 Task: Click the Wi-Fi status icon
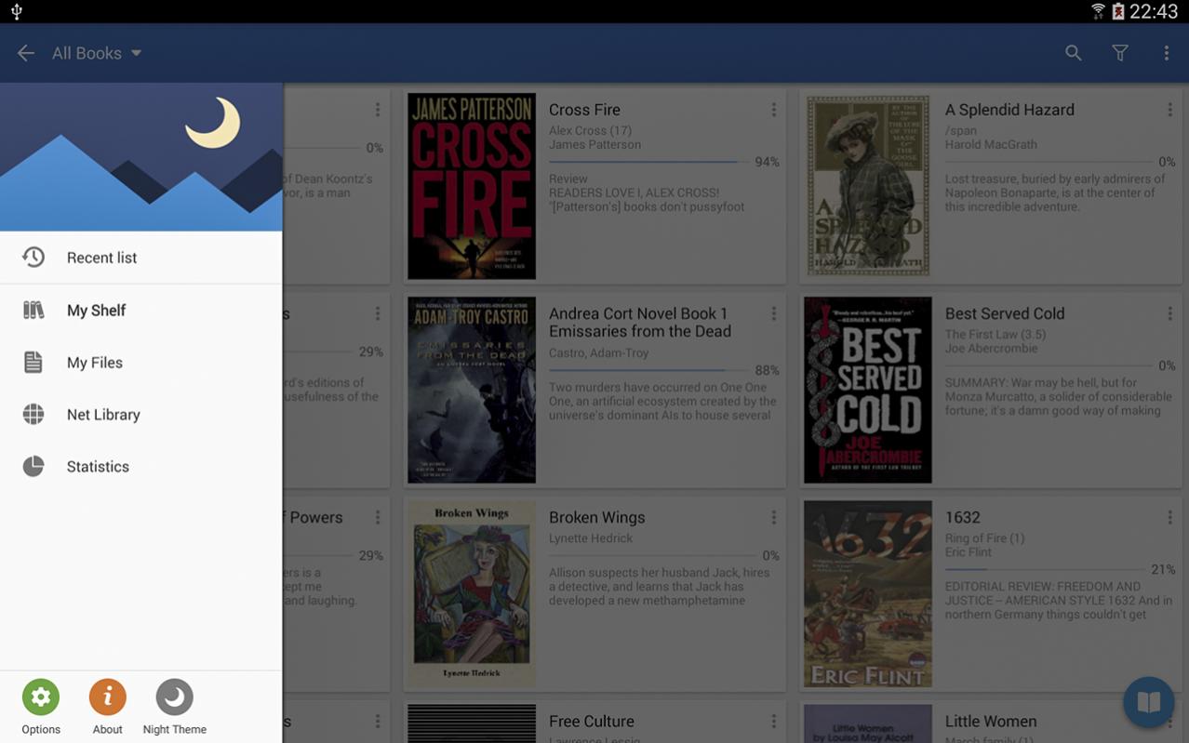(1099, 11)
